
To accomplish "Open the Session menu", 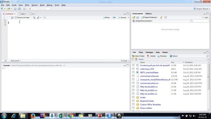I will click(x=35, y=5).
